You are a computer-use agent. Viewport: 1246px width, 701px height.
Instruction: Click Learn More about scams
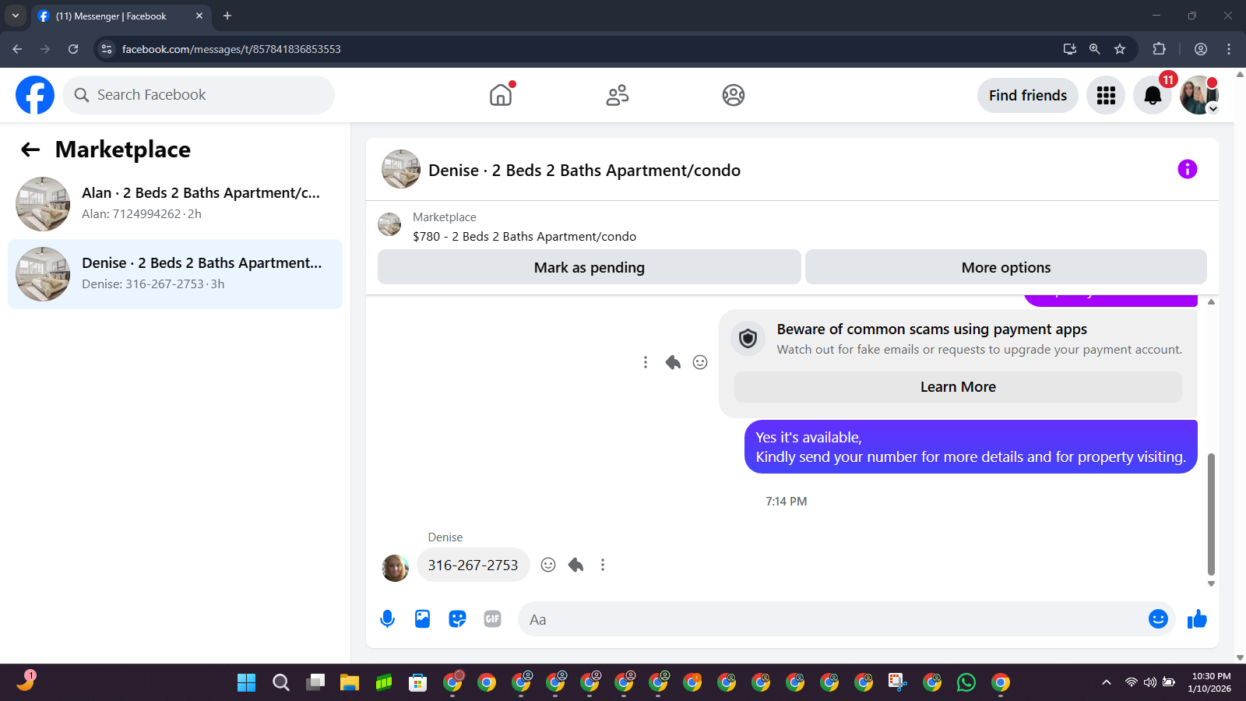[958, 387]
